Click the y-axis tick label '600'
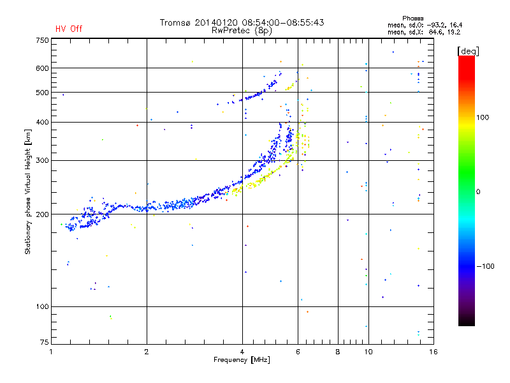 point(42,68)
